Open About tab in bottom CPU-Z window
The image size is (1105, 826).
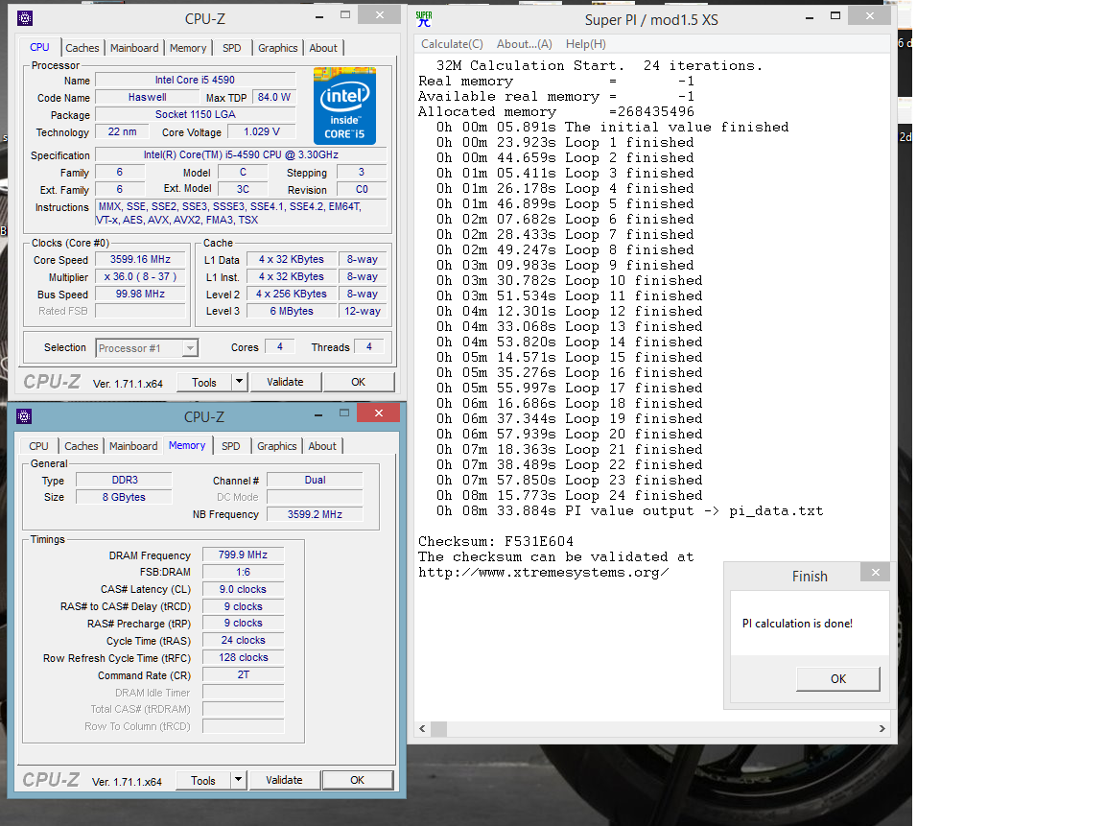pos(322,446)
